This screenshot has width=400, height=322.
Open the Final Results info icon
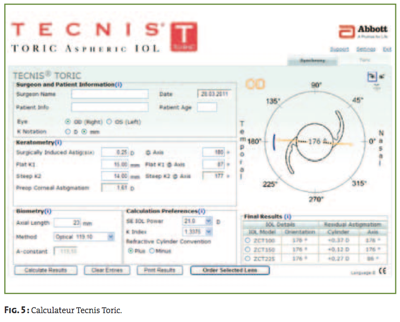coord(287,216)
